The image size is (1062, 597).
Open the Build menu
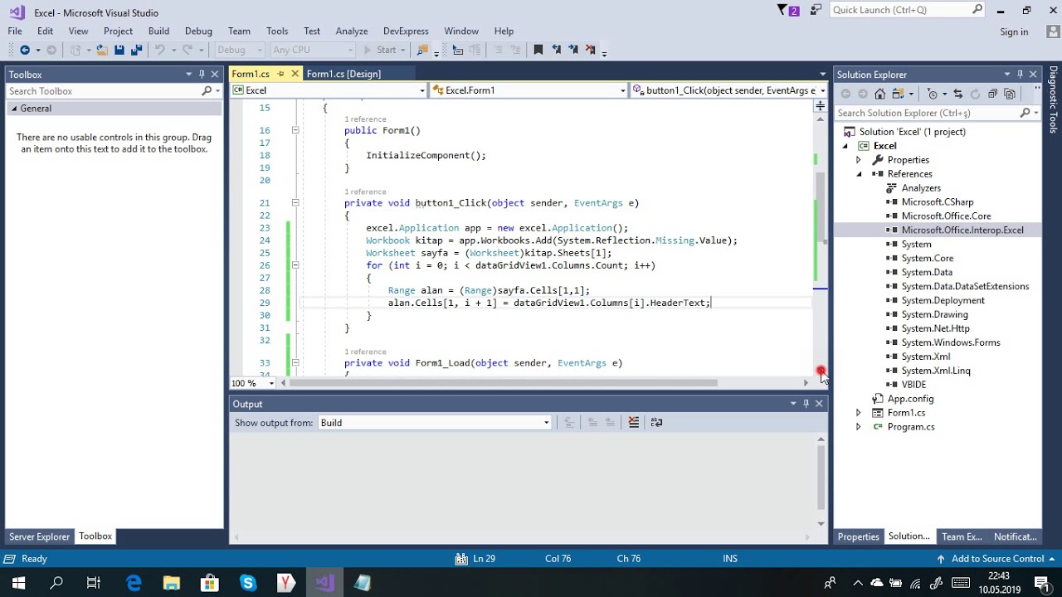[x=158, y=31]
